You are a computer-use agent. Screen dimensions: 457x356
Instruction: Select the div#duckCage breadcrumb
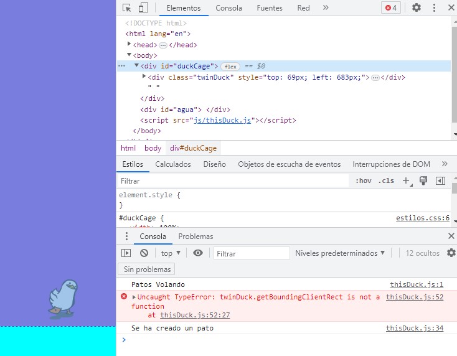[193, 148]
